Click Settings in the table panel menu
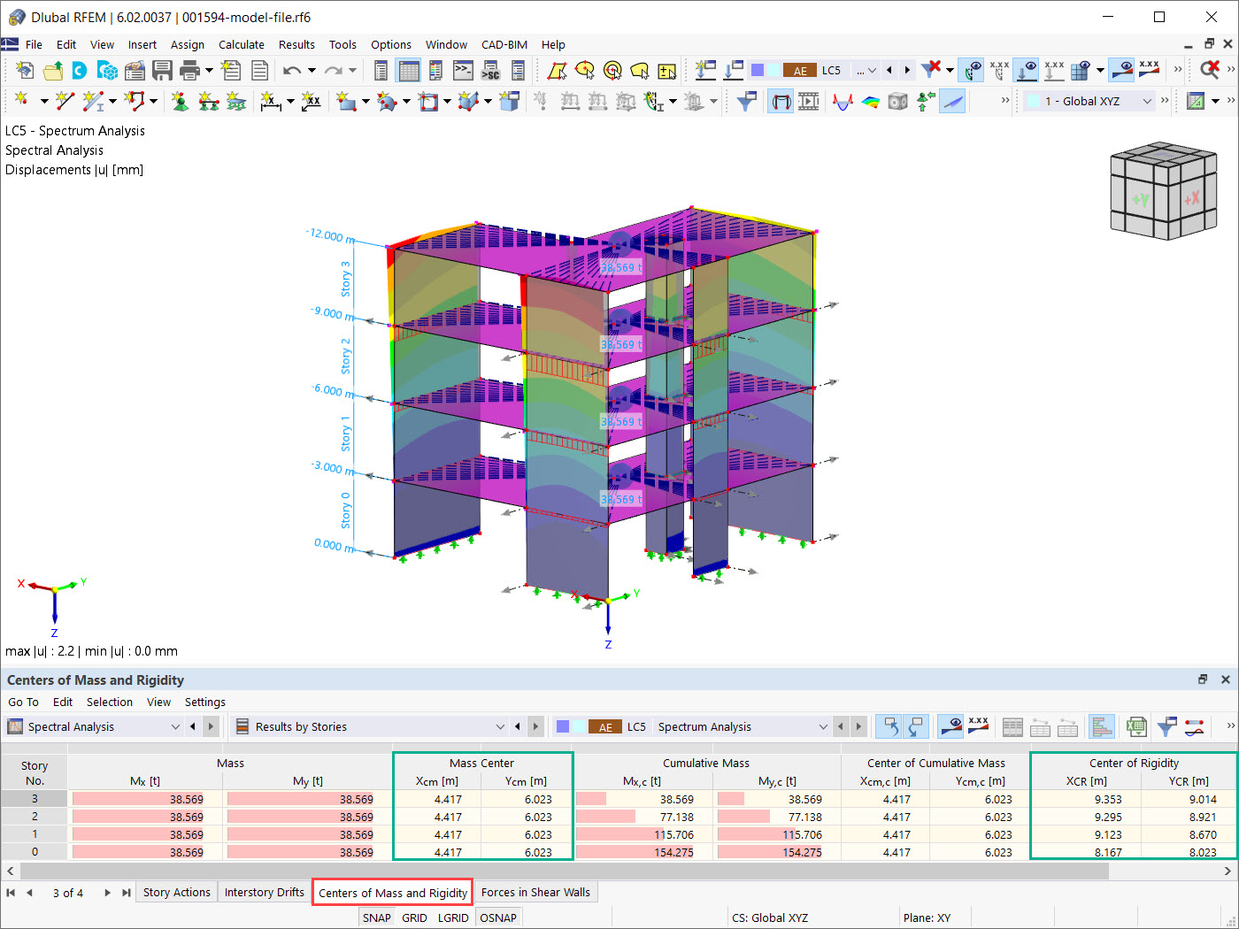 pos(205,702)
